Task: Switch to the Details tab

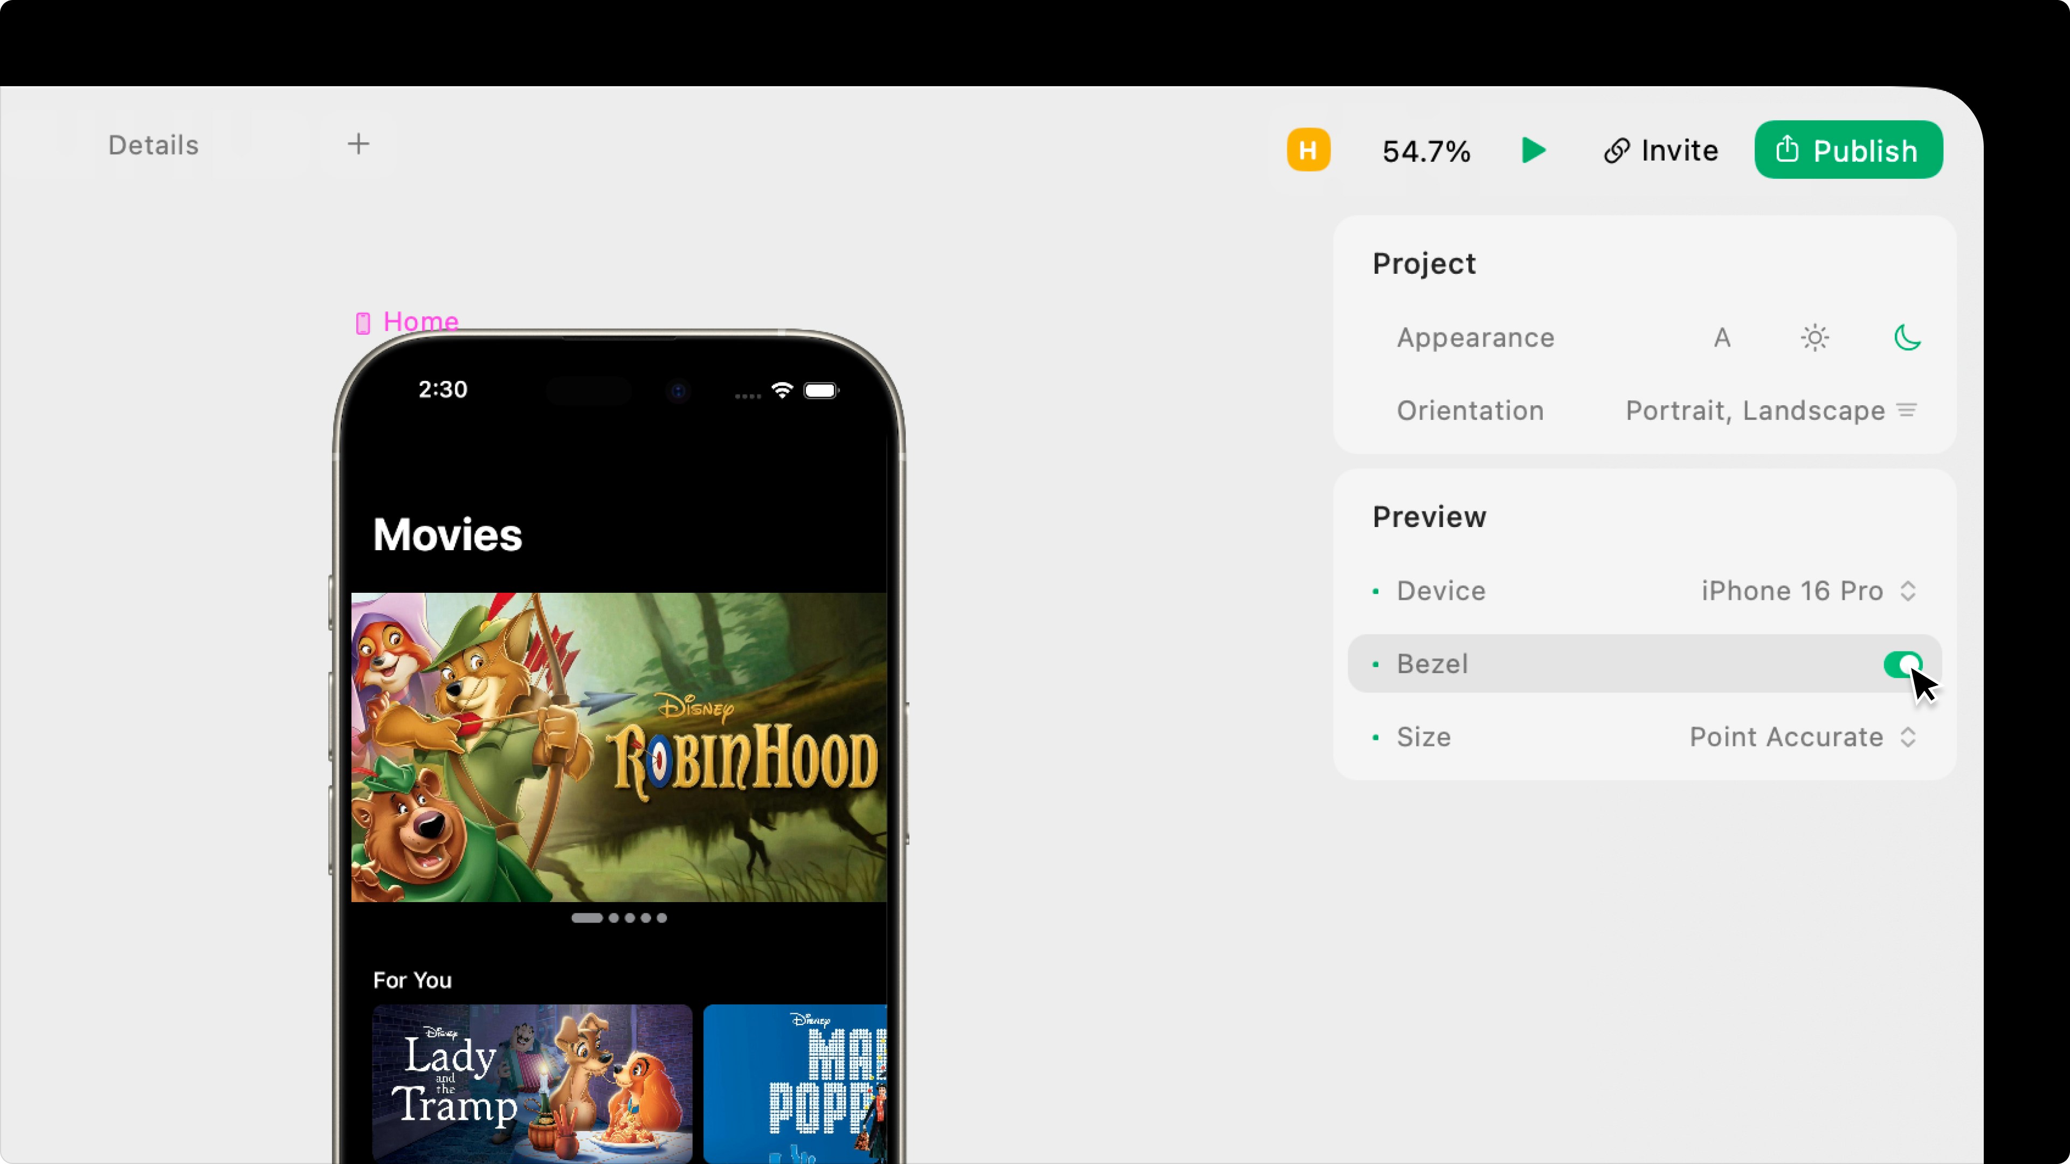Action: (154, 145)
